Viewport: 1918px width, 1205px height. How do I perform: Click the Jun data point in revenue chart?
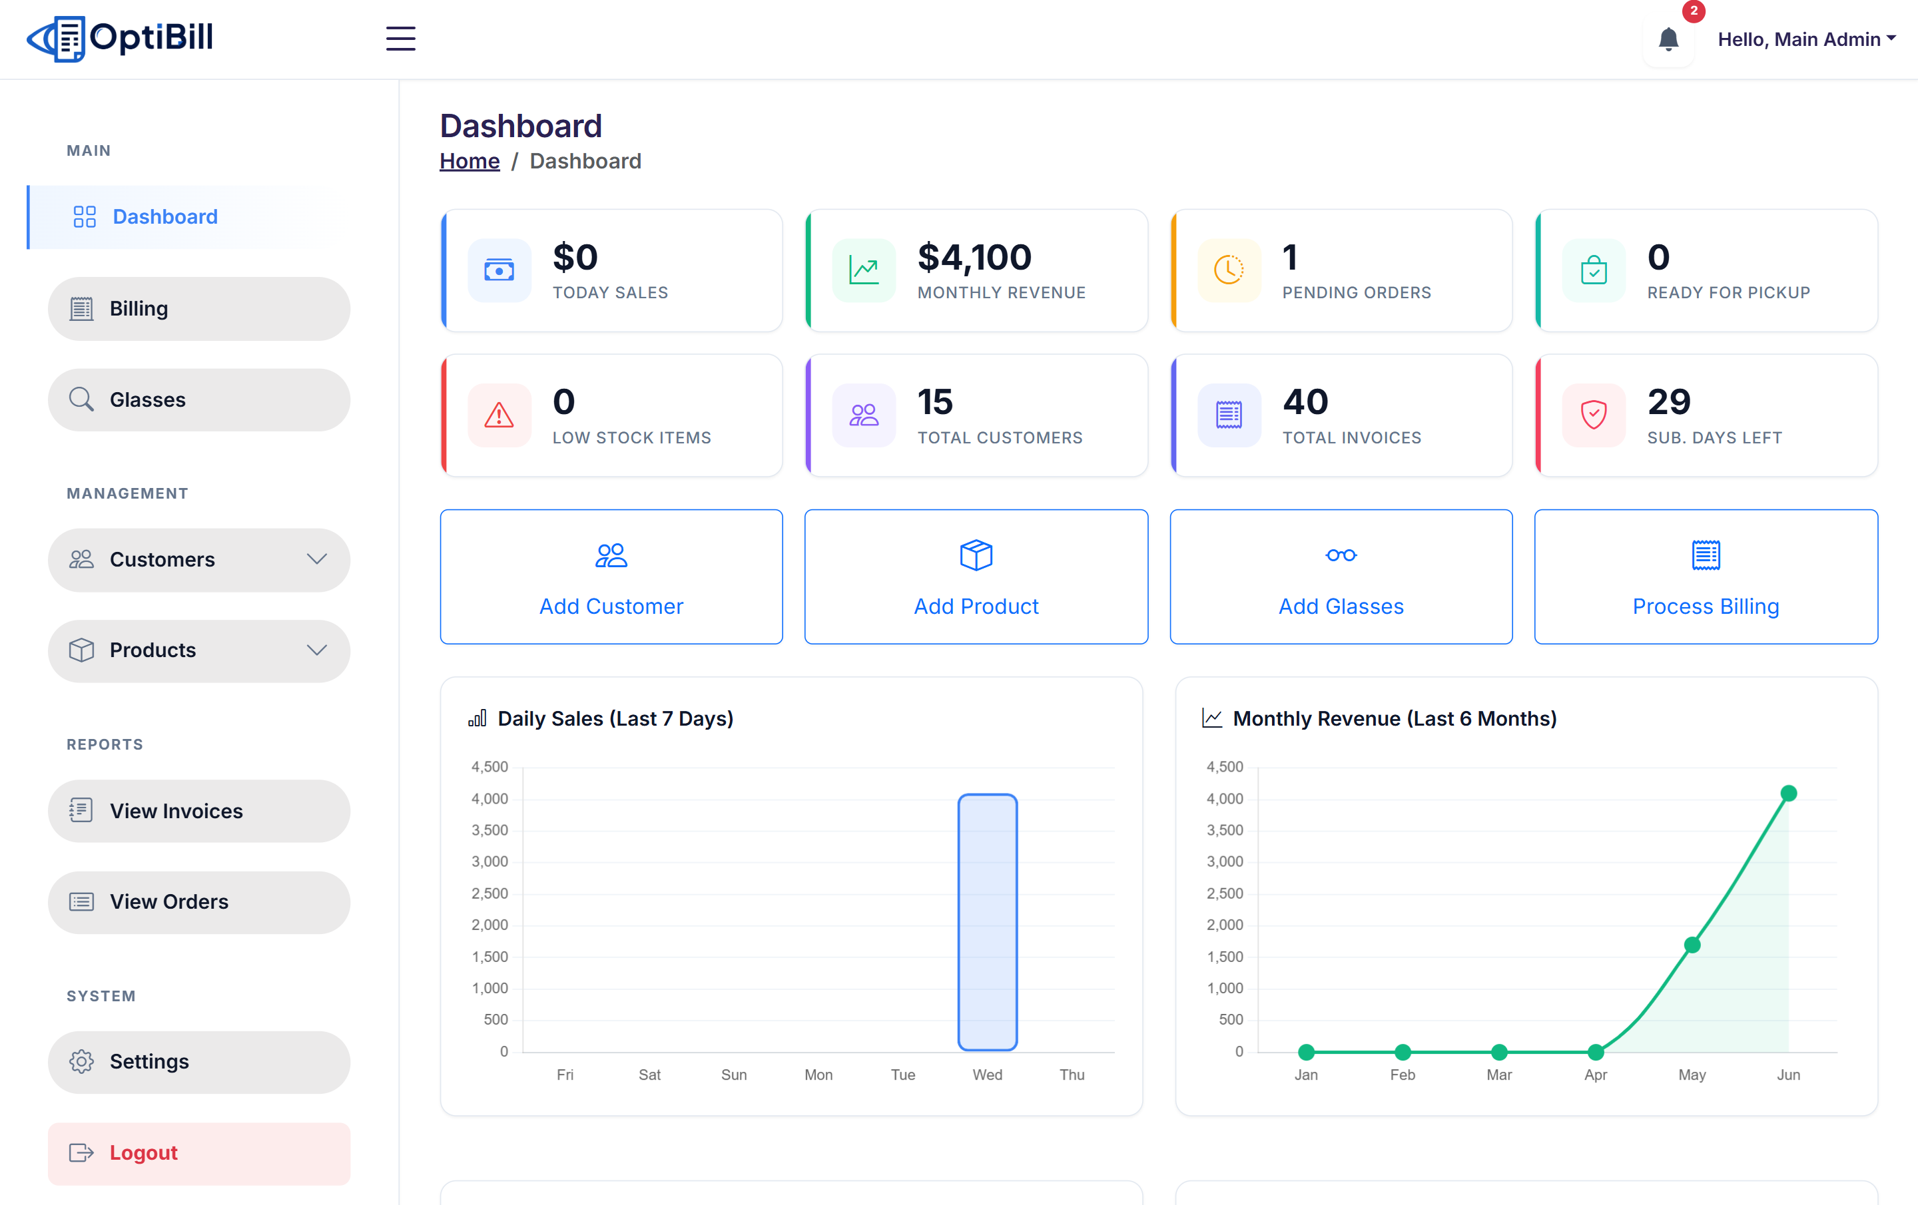pos(1789,794)
